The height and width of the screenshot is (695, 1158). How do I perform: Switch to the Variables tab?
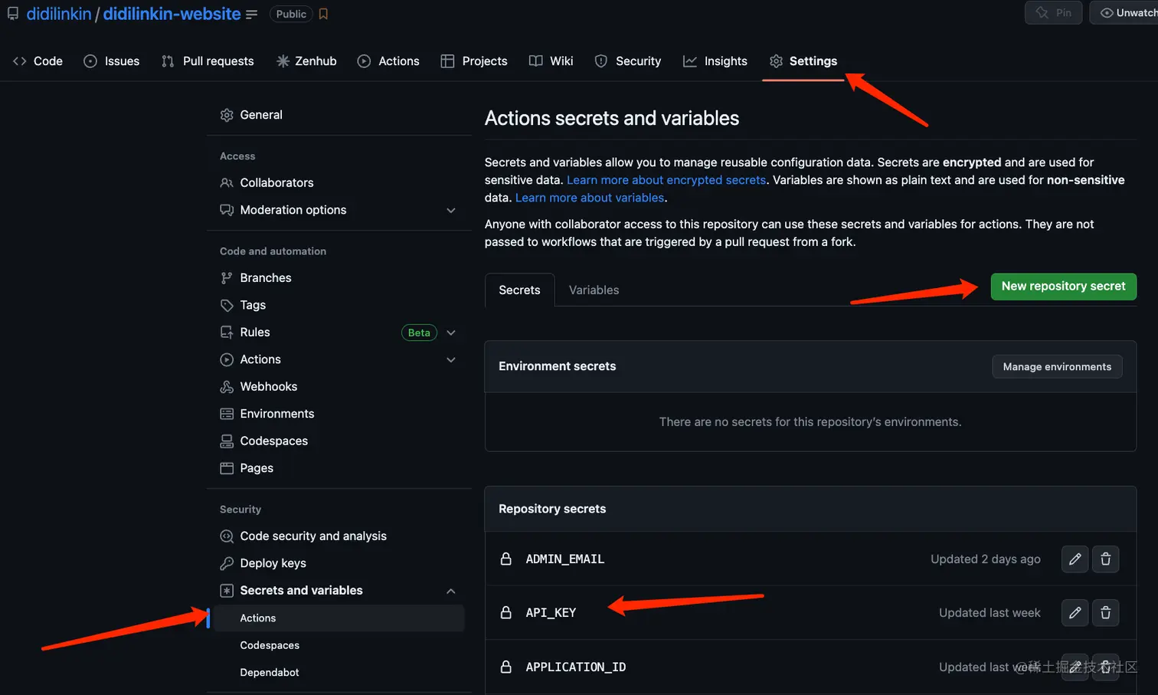(594, 290)
